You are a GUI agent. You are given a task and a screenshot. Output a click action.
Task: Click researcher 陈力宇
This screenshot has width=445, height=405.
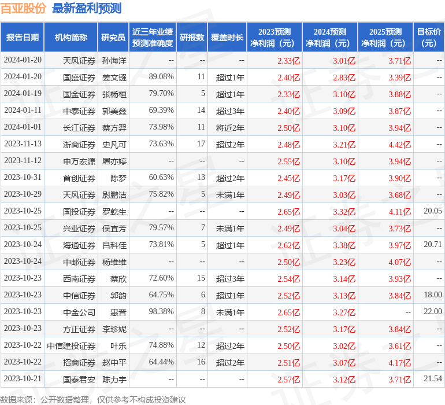(114, 379)
